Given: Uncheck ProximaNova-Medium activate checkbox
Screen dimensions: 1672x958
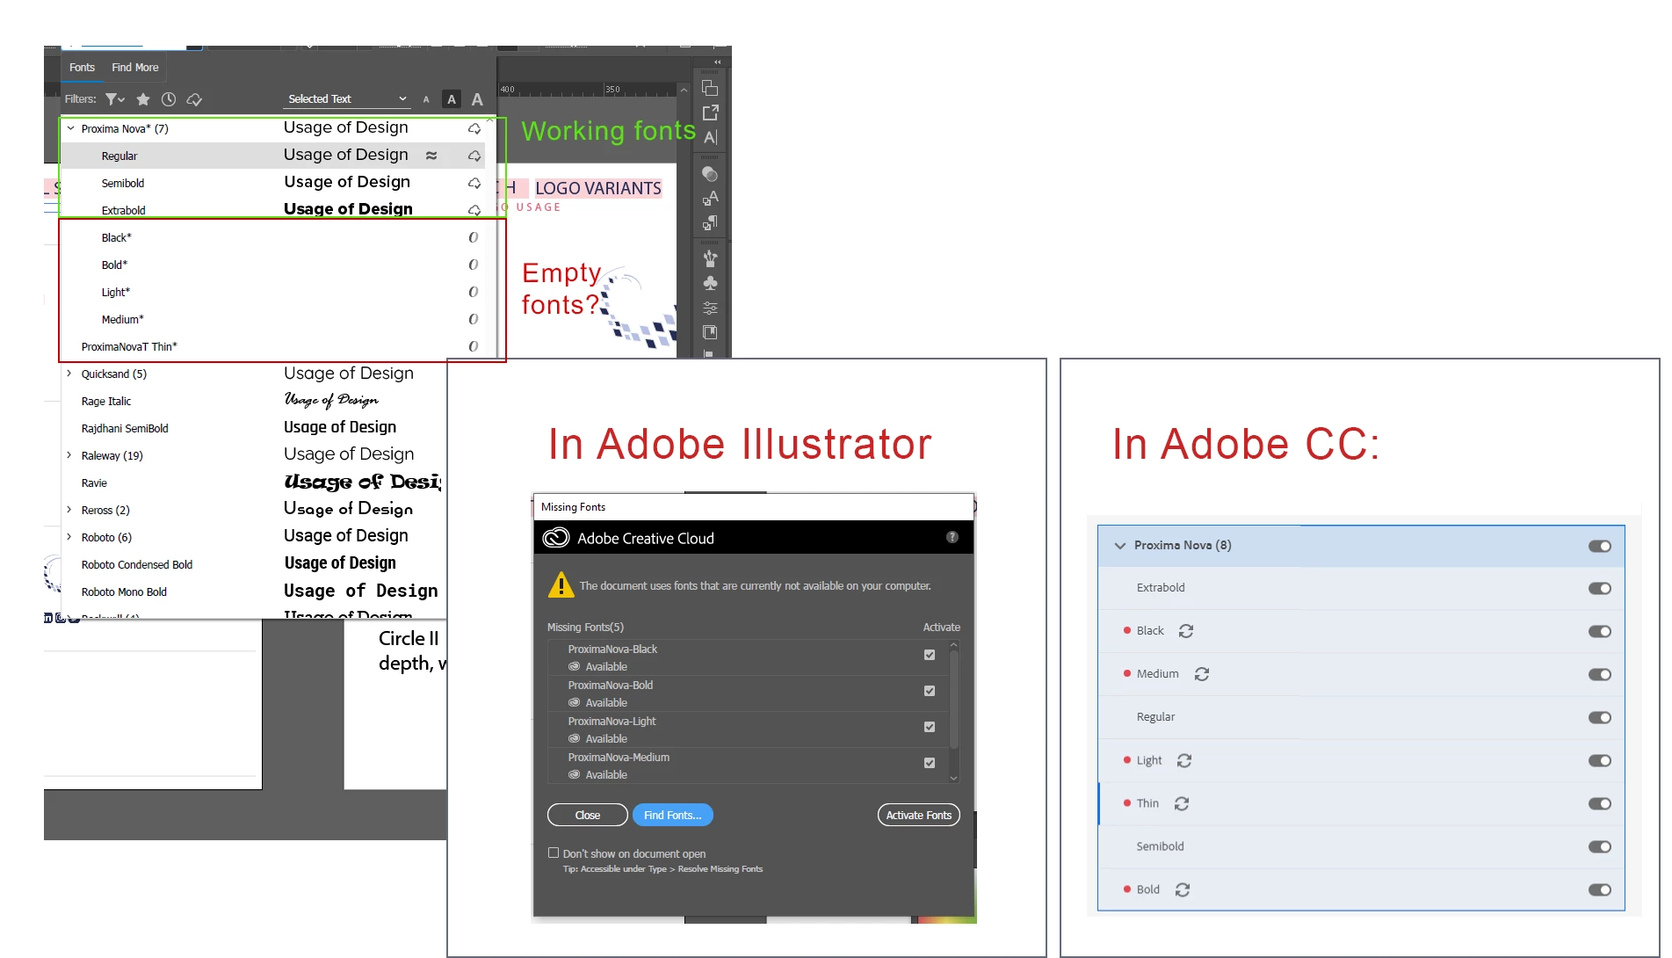Looking at the screenshot, I should coord(930,763).
